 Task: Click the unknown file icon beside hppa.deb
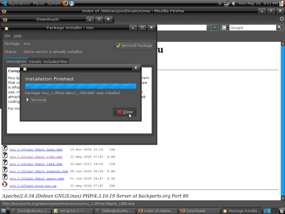(x=5, y=148)
